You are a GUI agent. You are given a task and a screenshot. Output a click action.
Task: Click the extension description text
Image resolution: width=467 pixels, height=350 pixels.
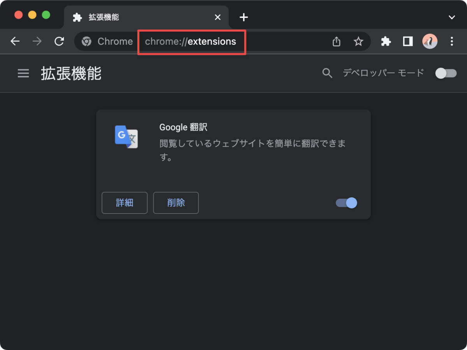point(253,150)
